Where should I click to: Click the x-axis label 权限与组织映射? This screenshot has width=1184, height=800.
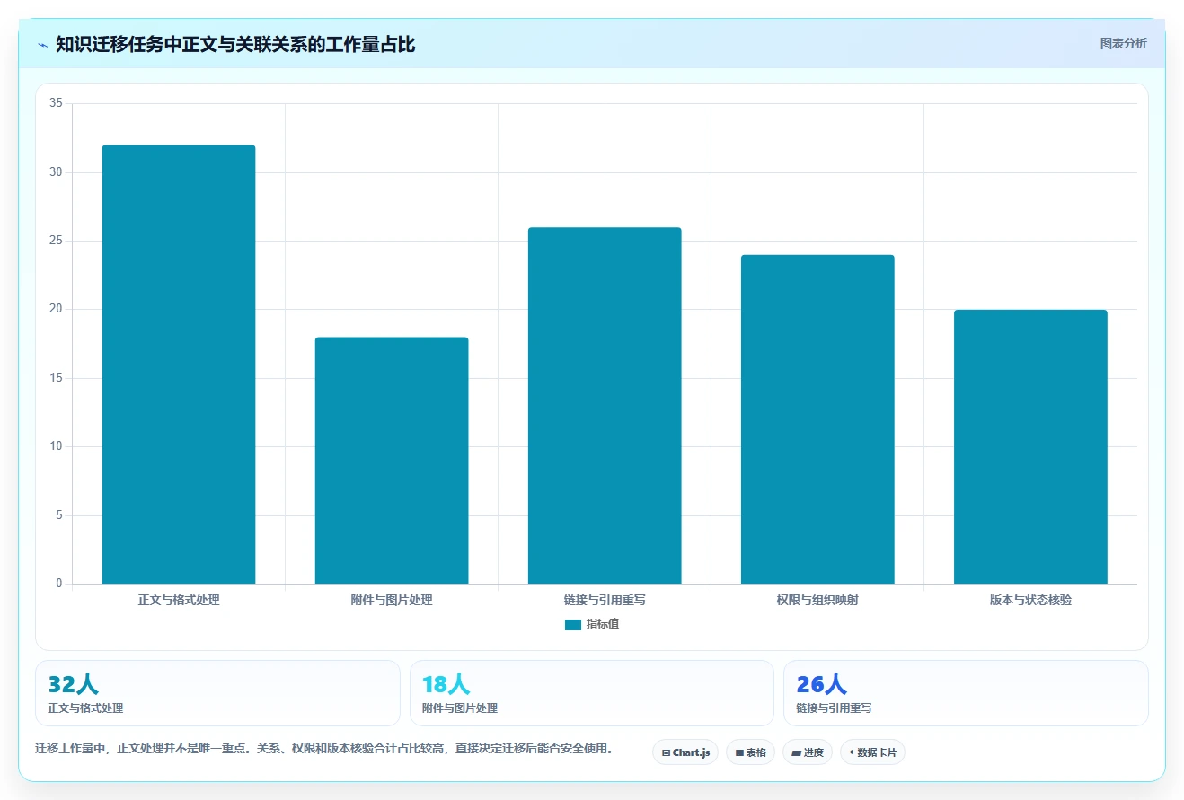[817, 600]
